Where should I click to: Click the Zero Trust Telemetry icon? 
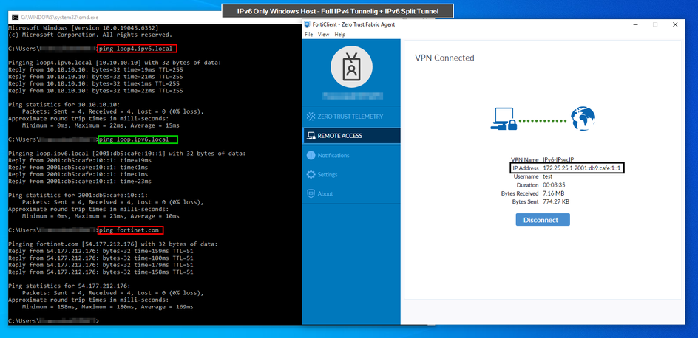tap(311, 117)
